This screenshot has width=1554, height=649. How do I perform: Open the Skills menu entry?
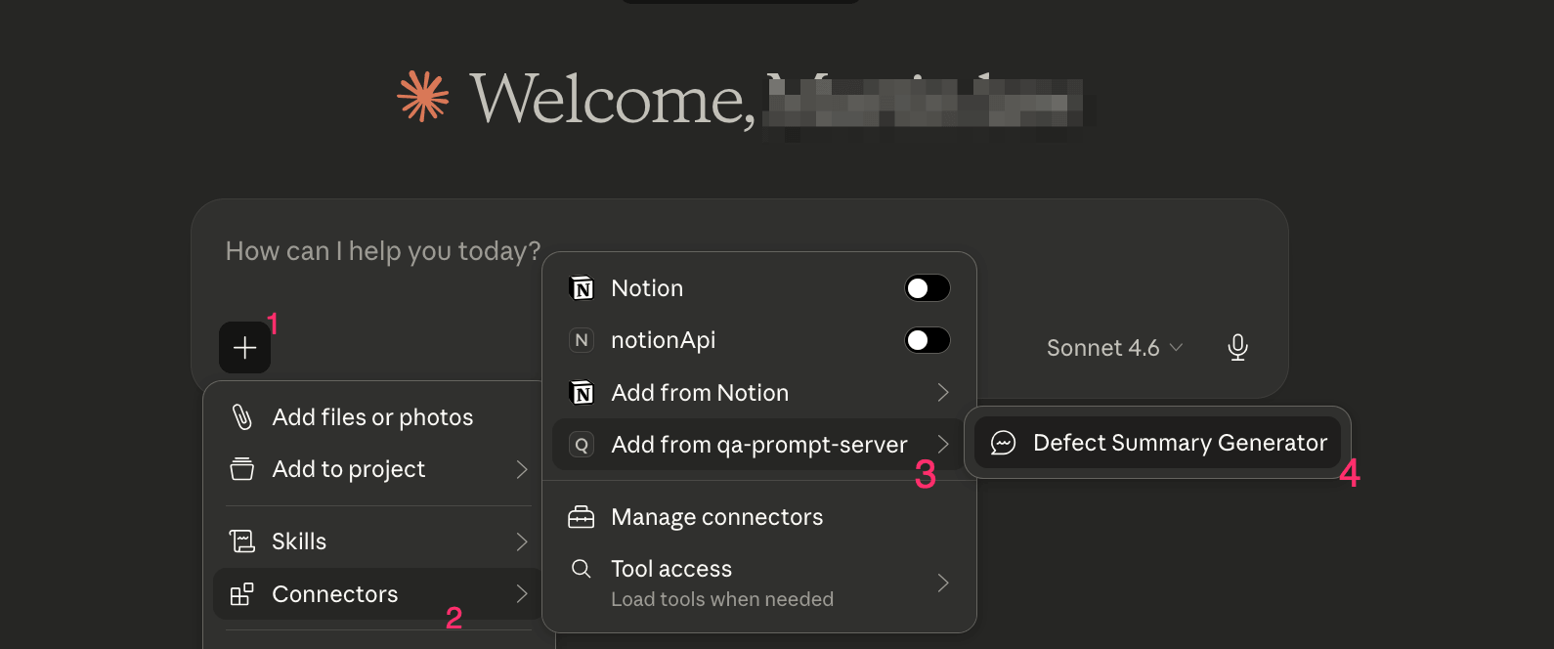(377, 541)
